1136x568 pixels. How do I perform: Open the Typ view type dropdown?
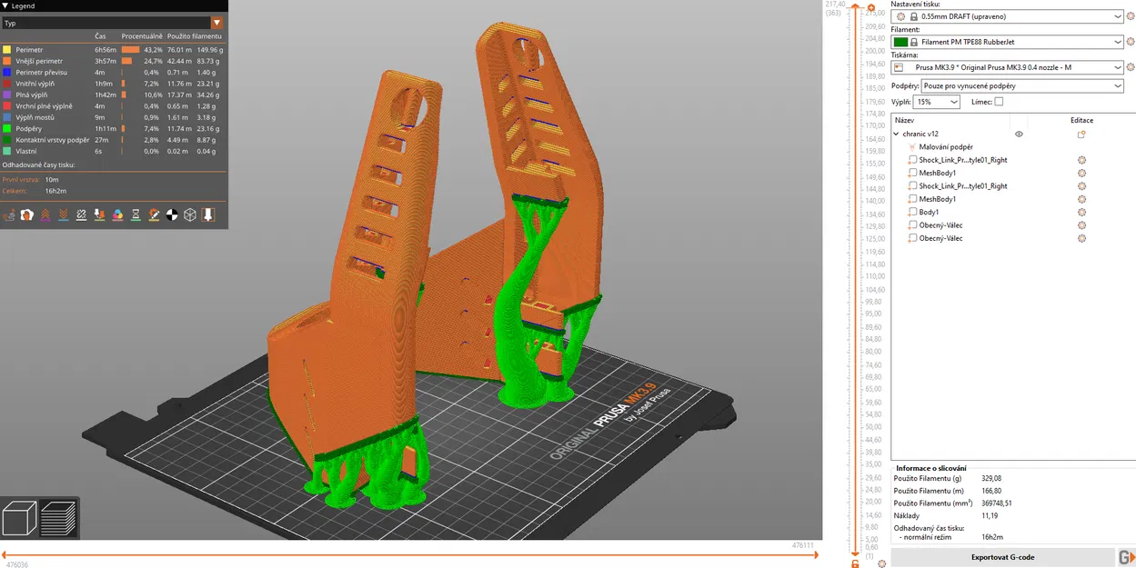114,23
